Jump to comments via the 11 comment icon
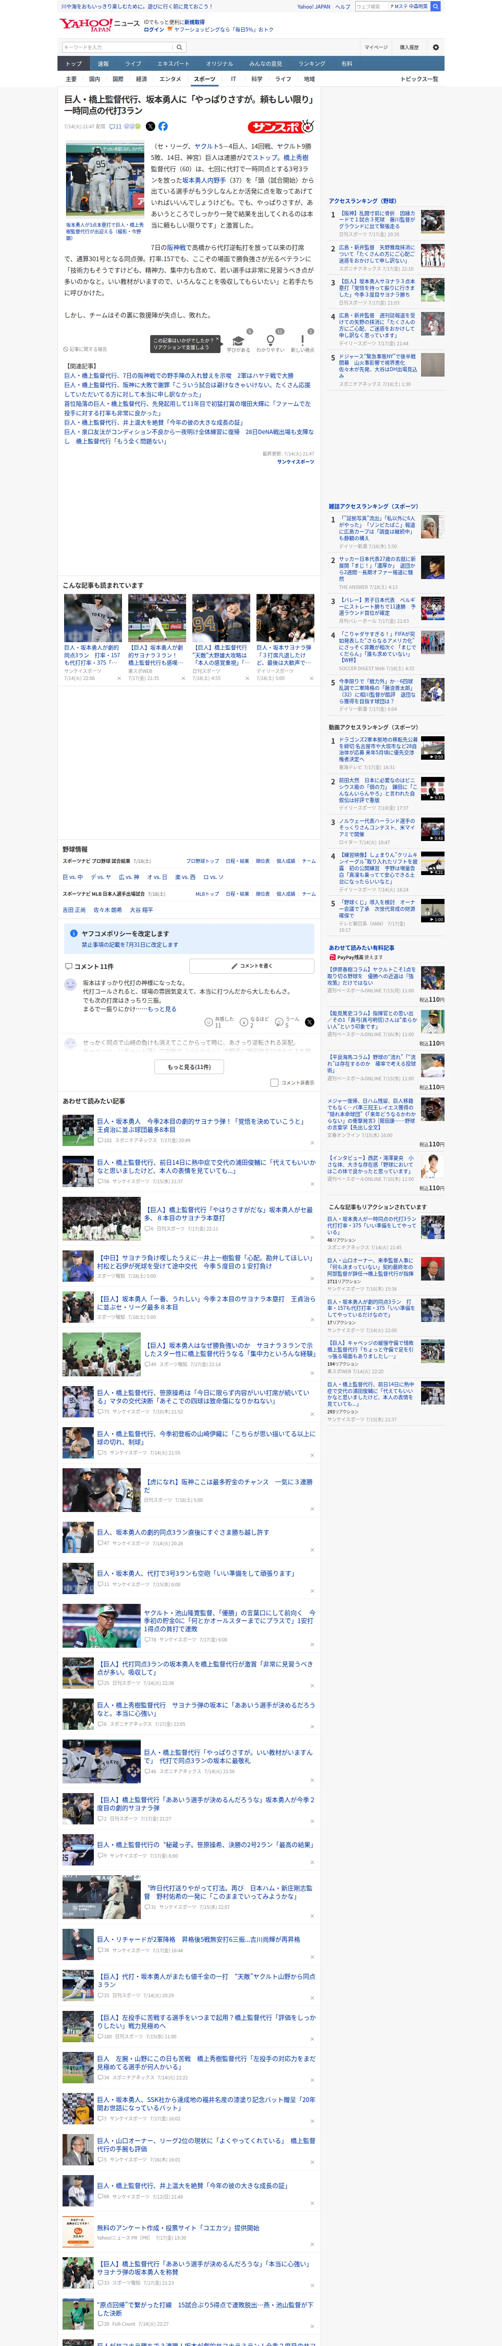 116,127
